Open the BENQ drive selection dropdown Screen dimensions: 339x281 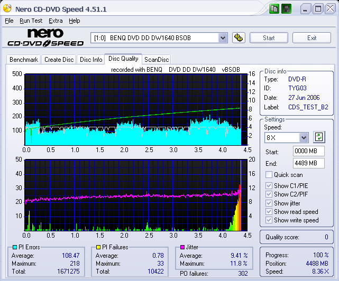[x=223, y=38]
